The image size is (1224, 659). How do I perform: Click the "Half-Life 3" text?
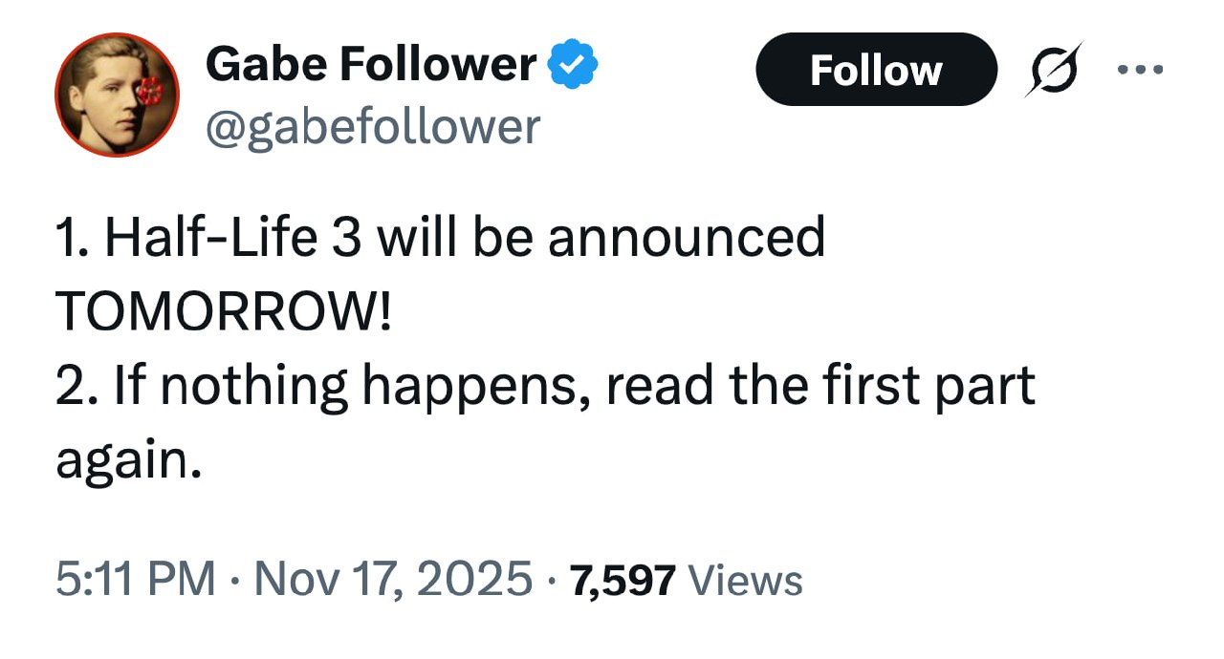point(230,238)
